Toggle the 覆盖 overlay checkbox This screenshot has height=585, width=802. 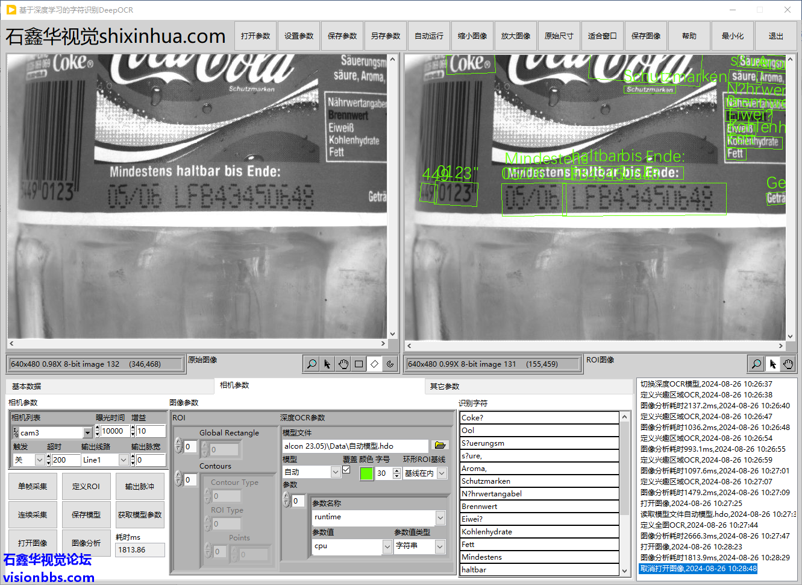[x=346, y=470]
